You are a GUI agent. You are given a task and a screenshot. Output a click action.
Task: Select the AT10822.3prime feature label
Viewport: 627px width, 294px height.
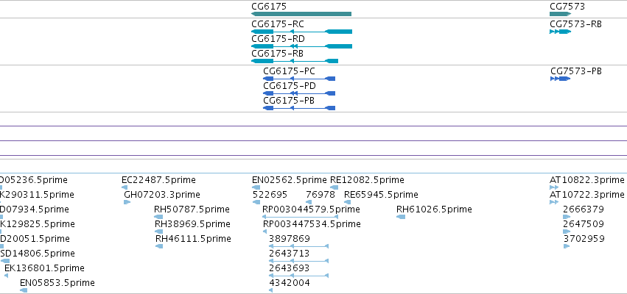pos(587,180)
